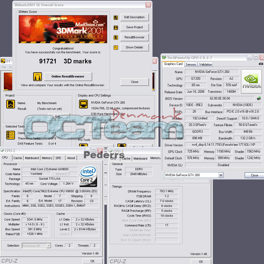264x264 pixels.
Task: Open the Mainboard tab in left CPU-Z window
Action: pyautogui.click(x=32, y=158)
